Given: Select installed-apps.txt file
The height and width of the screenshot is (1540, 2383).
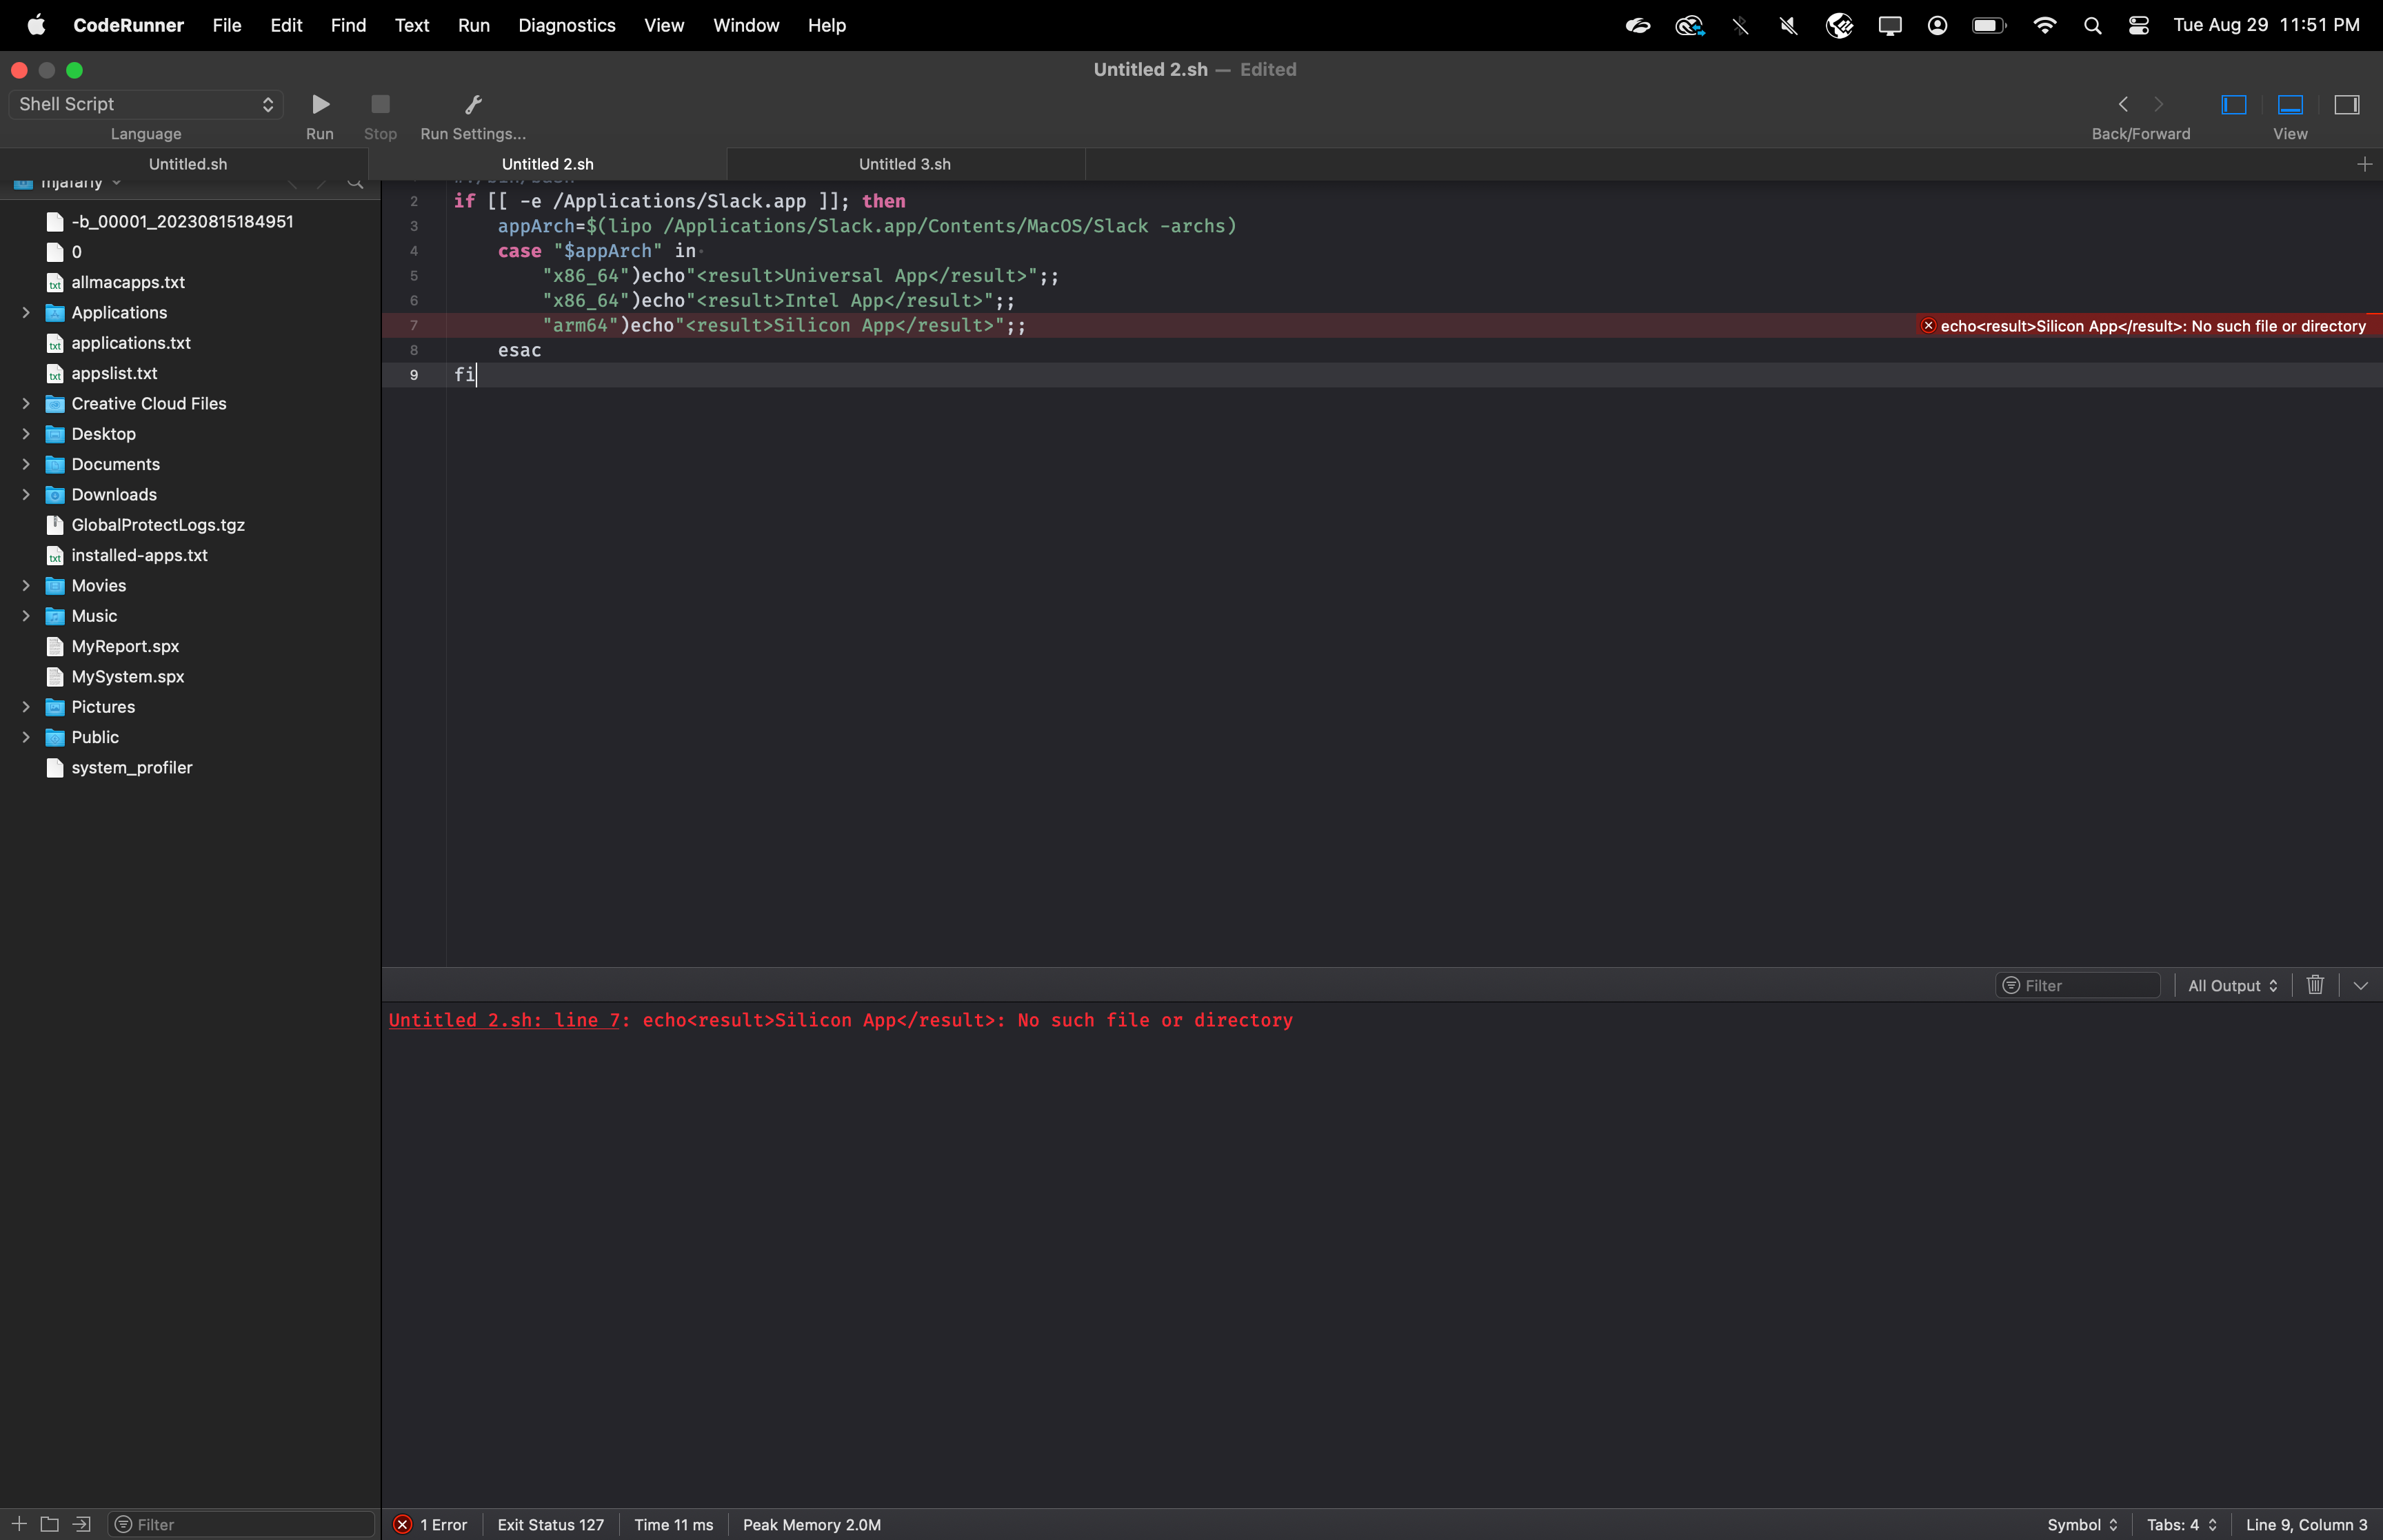Looking at the screenshot, I should point(139,555).
